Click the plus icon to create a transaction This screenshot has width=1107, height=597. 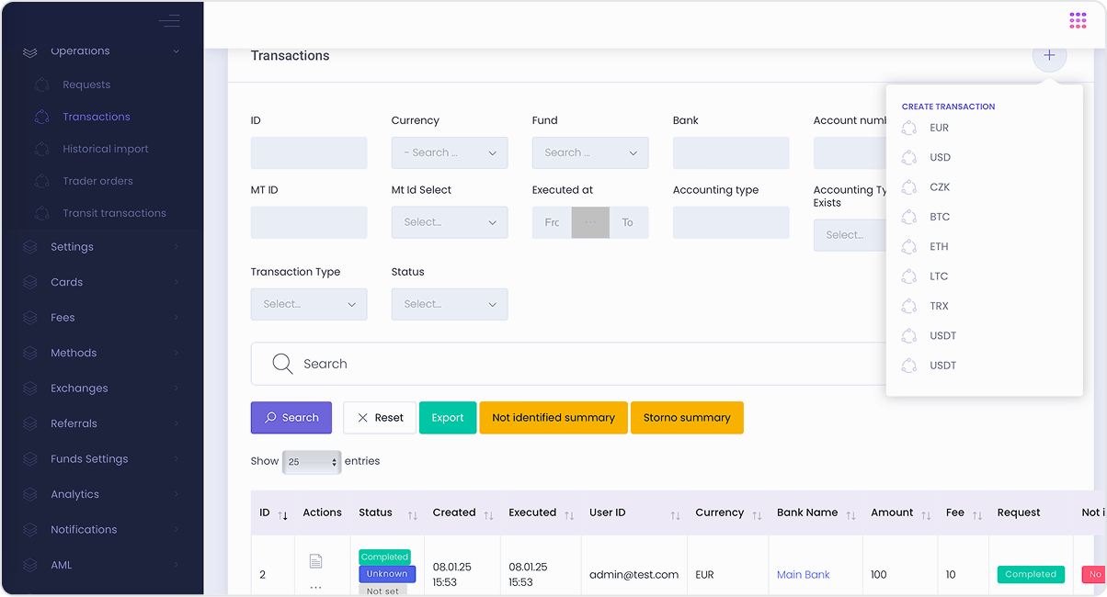pos(1049,56)
